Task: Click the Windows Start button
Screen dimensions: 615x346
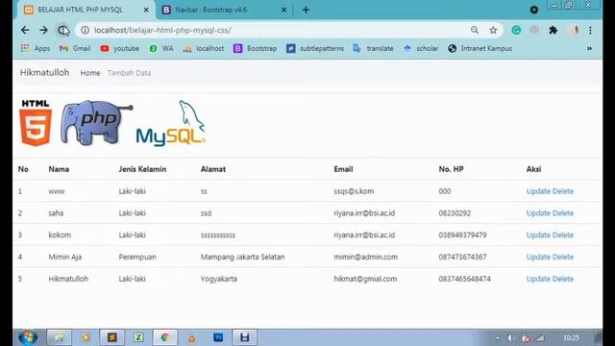Action: 28,337
